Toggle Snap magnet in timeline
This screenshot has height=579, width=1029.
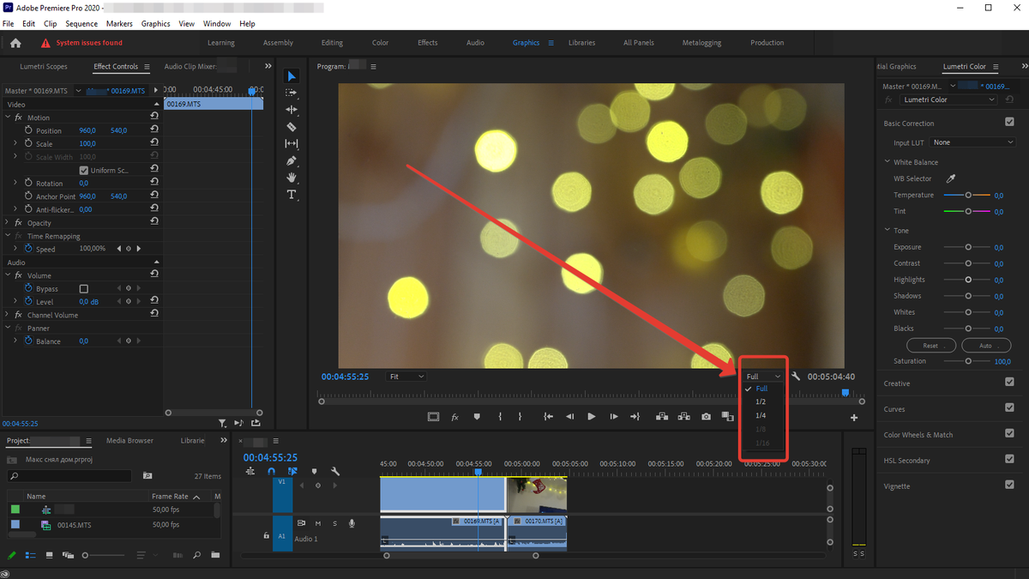pyautogui.click(x=272, y=471)
